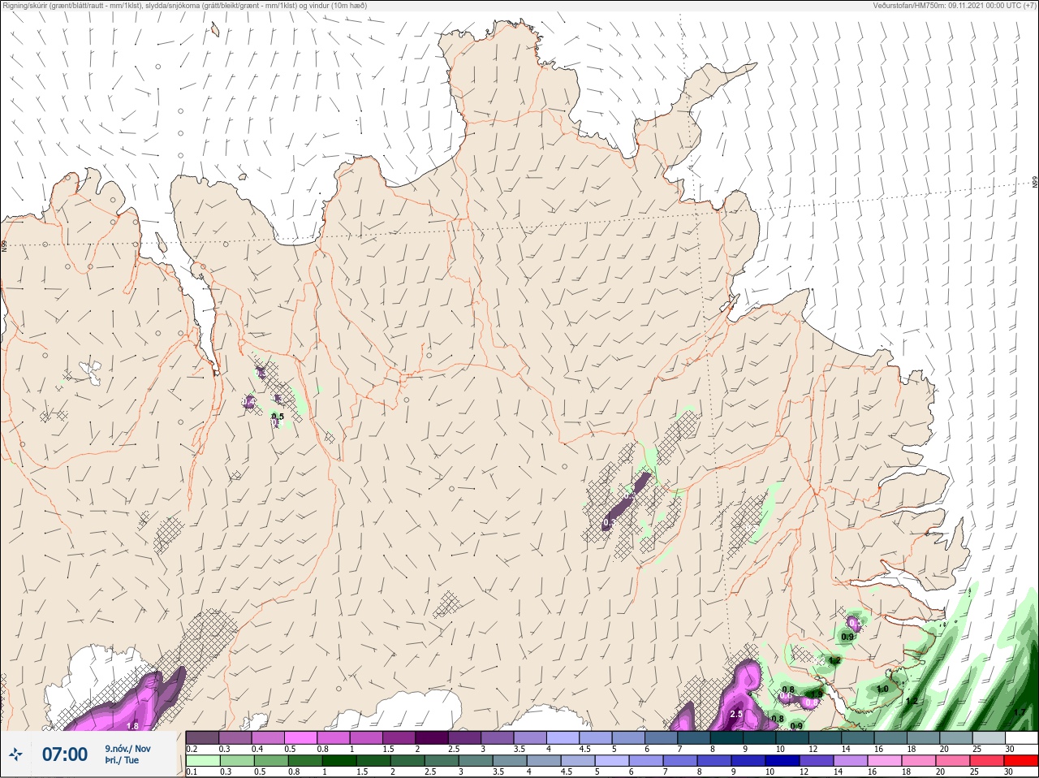Click the date text '9.nóv./ Nov'
Screen dimensions: 1039x778
point(127,749)
